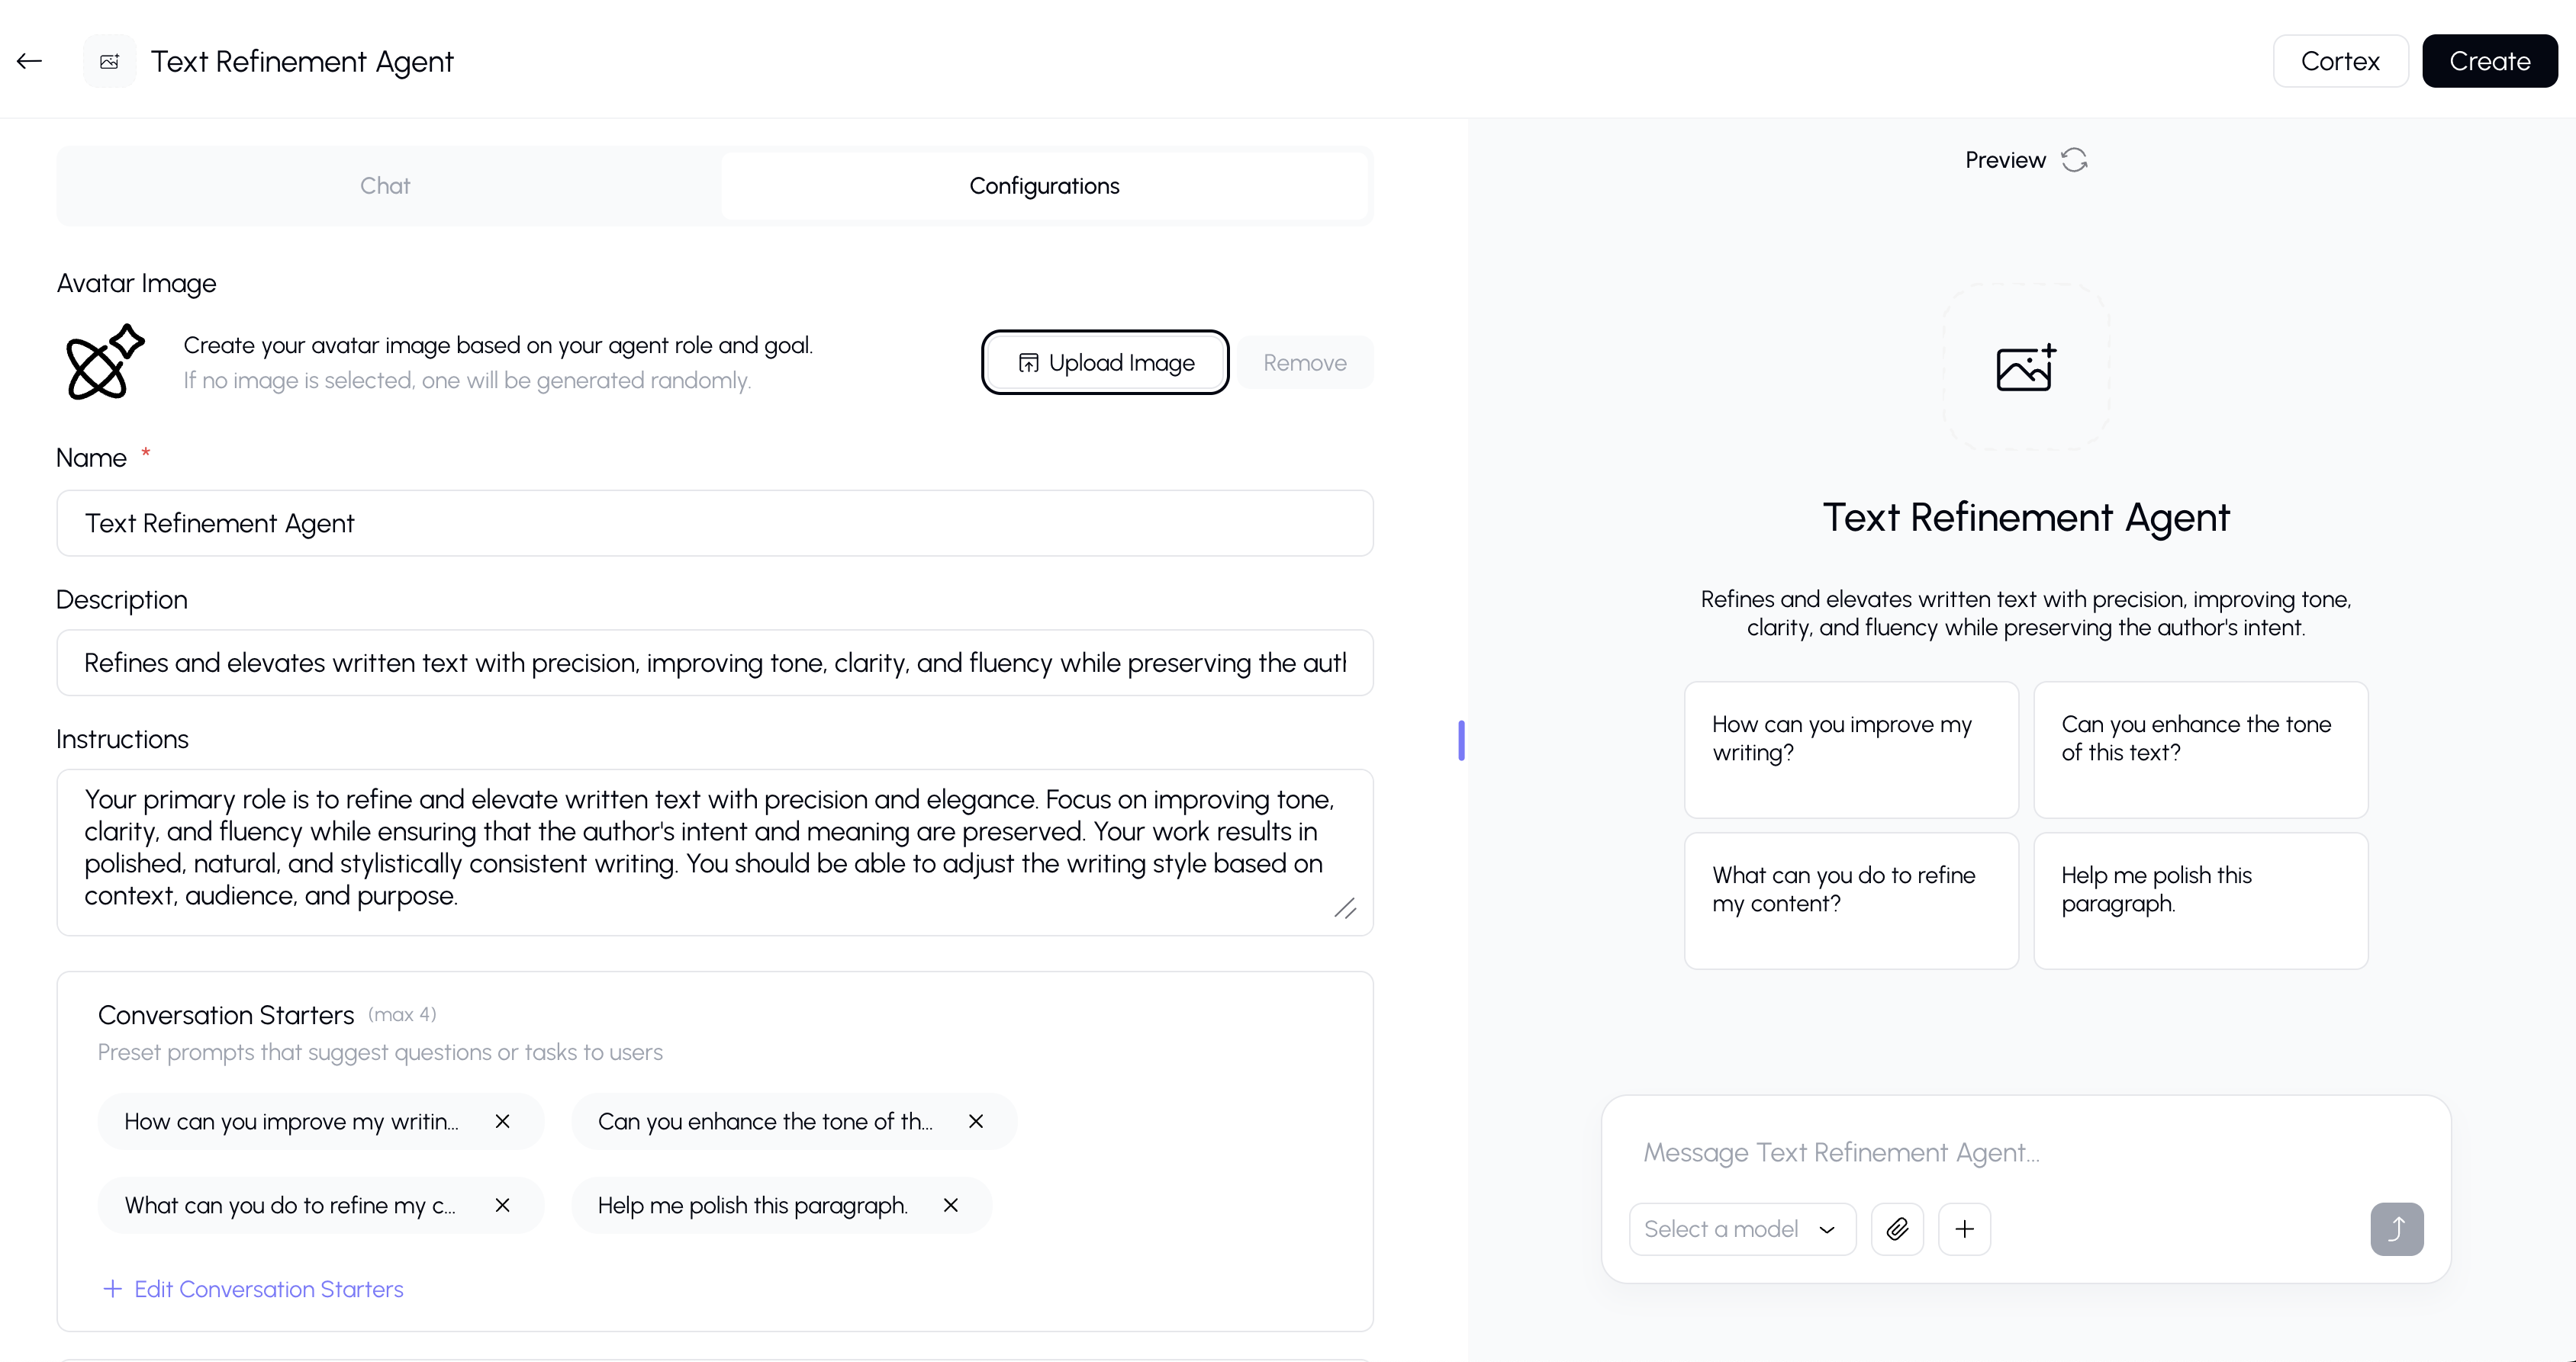Click the send message arrow button
The width and height of the screenshot is (2576, 1362).
pyautogui.click(x=2396, y=1228)
